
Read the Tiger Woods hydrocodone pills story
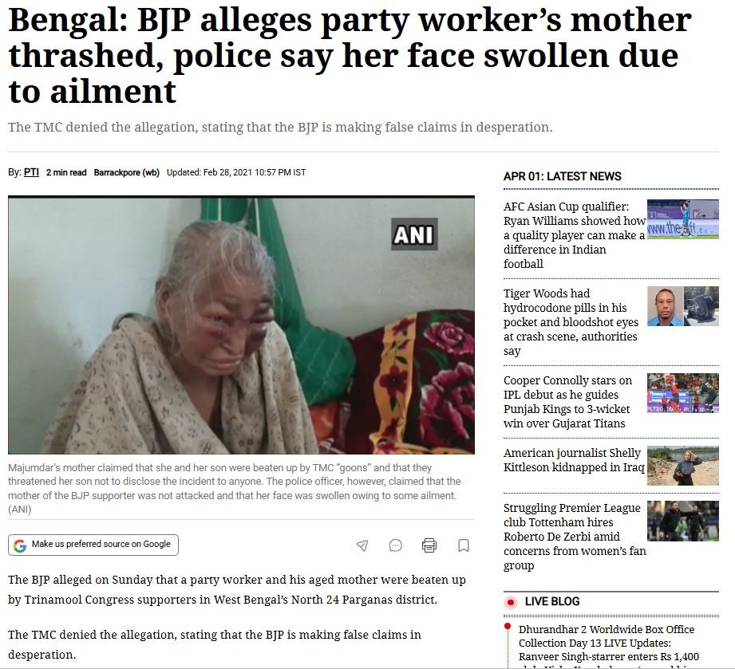(571, 322)
